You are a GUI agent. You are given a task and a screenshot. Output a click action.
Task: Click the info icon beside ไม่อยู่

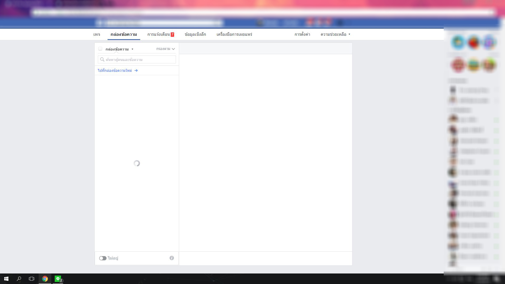(x=172, y=258)
